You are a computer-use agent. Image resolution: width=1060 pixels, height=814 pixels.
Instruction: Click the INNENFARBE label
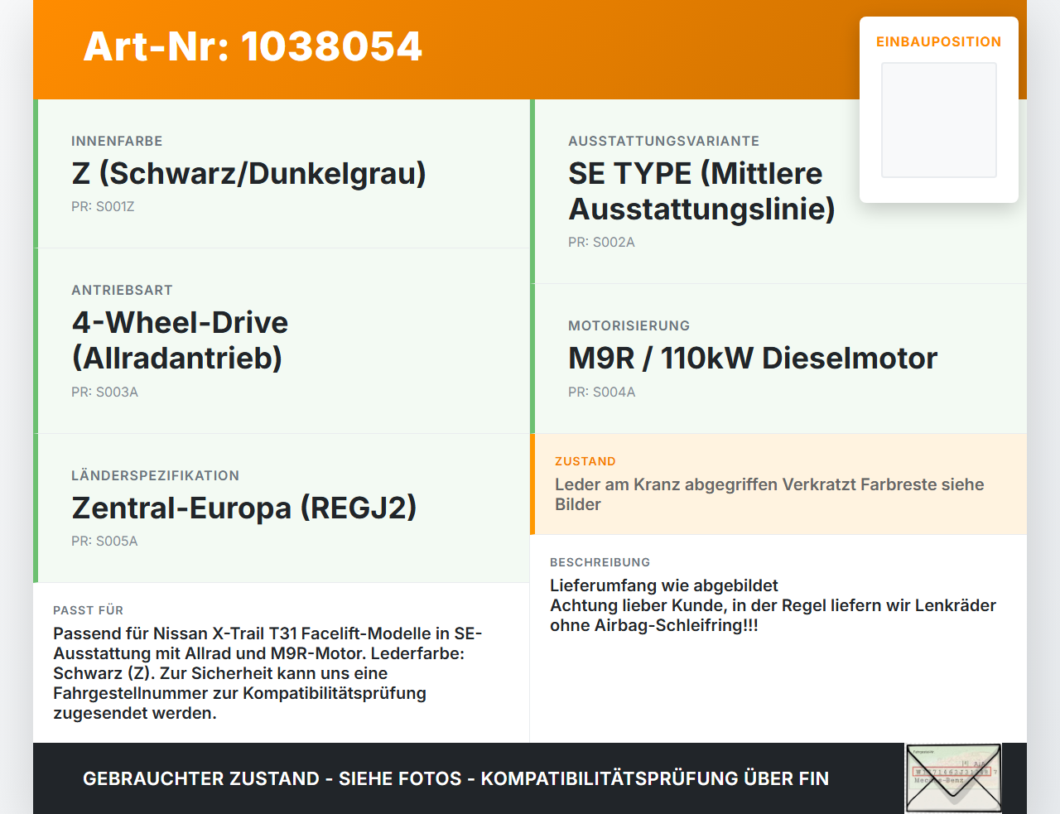pyautogui.click(x=117, y=141)
